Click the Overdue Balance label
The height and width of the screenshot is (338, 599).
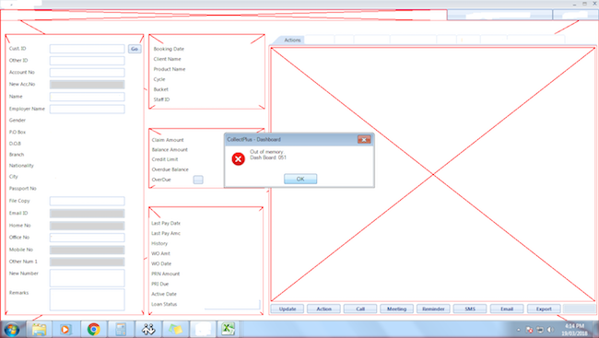[170, 169]
